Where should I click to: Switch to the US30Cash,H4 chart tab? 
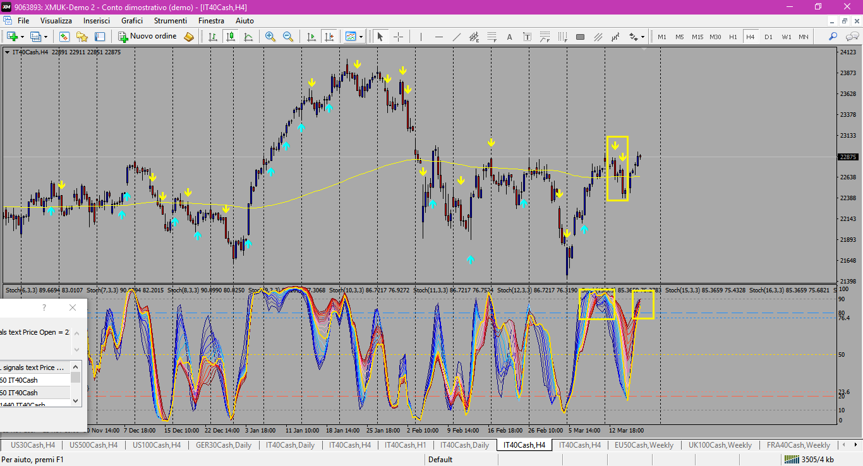(33, 445)
